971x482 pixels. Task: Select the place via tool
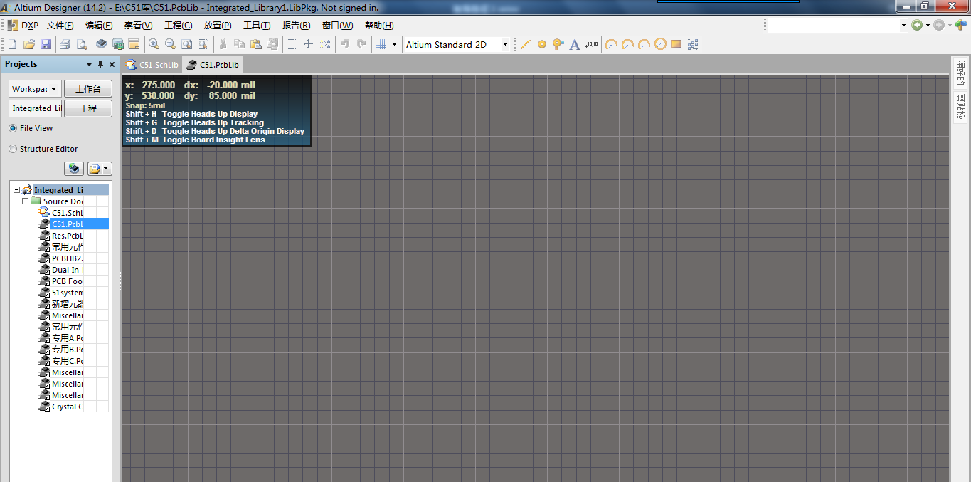558,44
